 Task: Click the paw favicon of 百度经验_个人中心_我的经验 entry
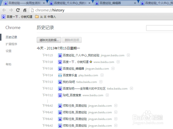[60, 55]
